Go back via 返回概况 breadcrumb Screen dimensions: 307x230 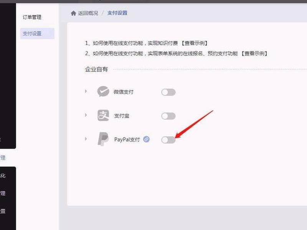[x=88, y=13]
